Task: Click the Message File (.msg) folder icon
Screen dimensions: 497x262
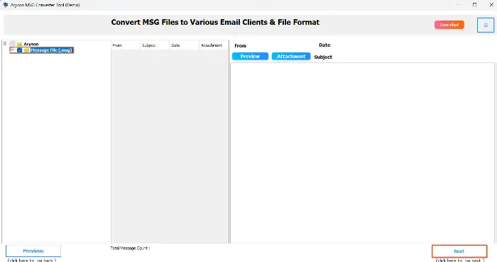Action: [x=27, y=50]
